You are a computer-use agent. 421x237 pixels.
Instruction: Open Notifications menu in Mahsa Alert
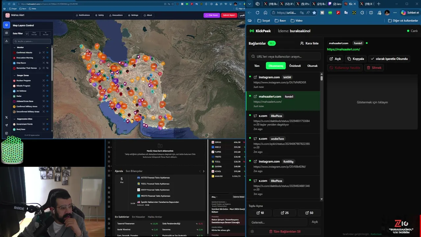[83, 15]
